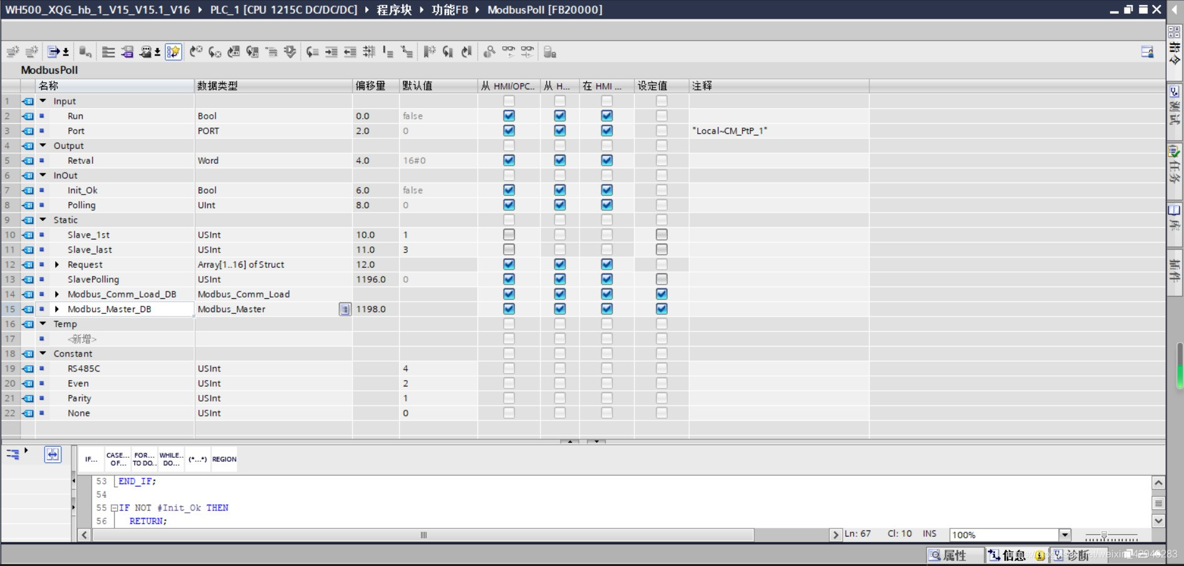Image resolution: width=1184 pixels, height=566 pixels.
Task: Uncheck 设定值 for Modbus_Comm_Load_DB
Action: (x=662, y=294)
